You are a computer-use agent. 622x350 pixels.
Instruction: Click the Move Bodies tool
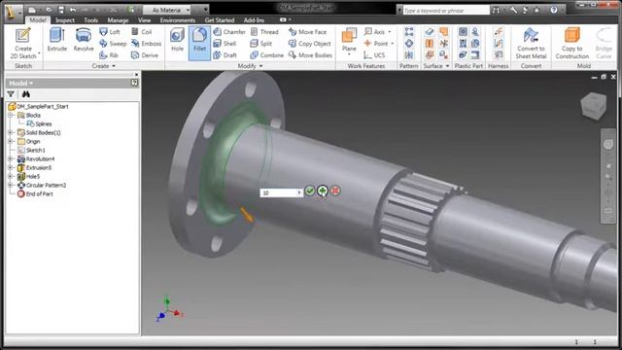click(310, 55)
